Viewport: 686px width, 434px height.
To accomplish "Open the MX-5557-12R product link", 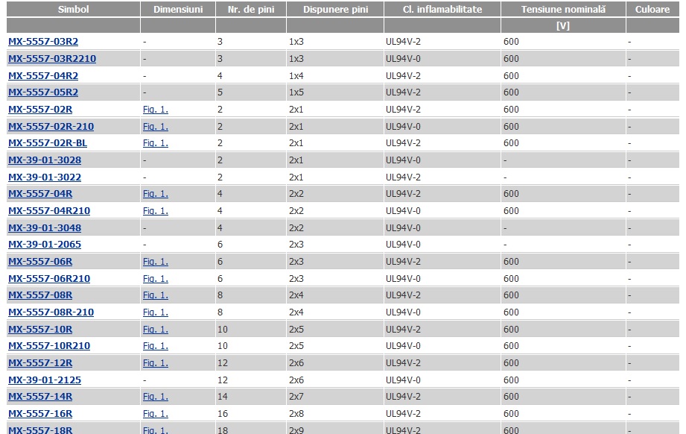I will point(40,363).
